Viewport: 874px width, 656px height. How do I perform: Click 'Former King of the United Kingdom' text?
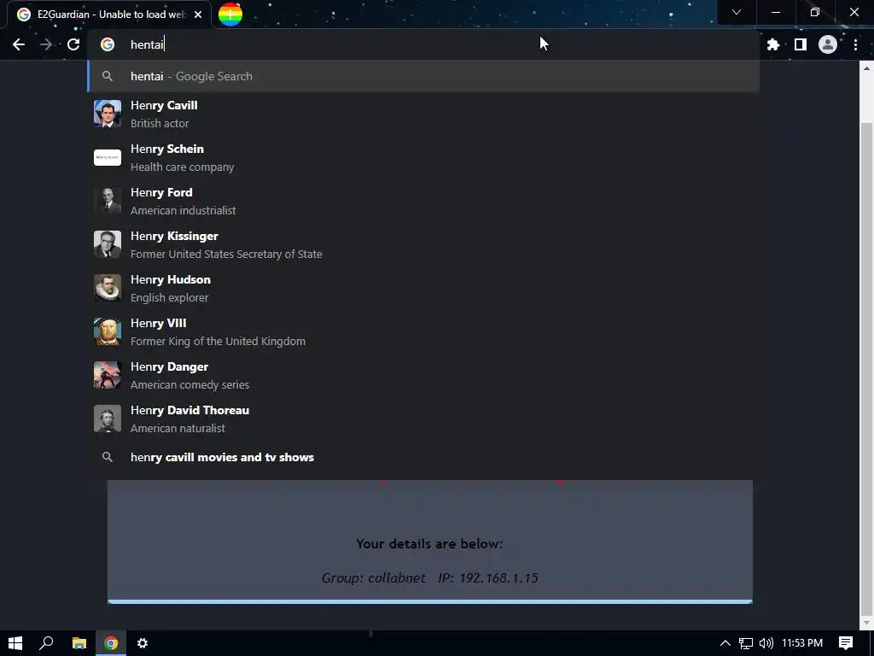click(x=218, y=341)
